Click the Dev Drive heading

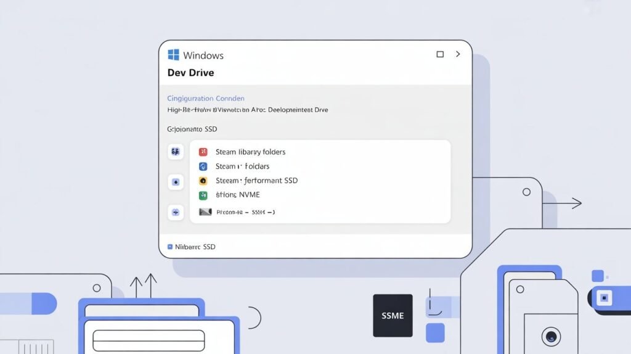[x=192, y=73]
